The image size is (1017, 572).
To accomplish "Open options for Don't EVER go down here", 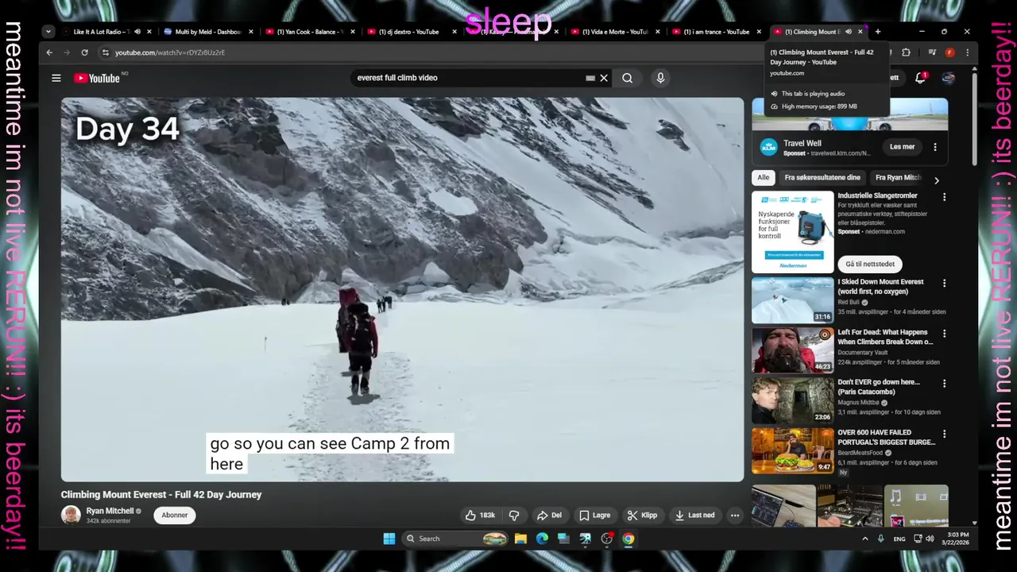I will (944, 383).
